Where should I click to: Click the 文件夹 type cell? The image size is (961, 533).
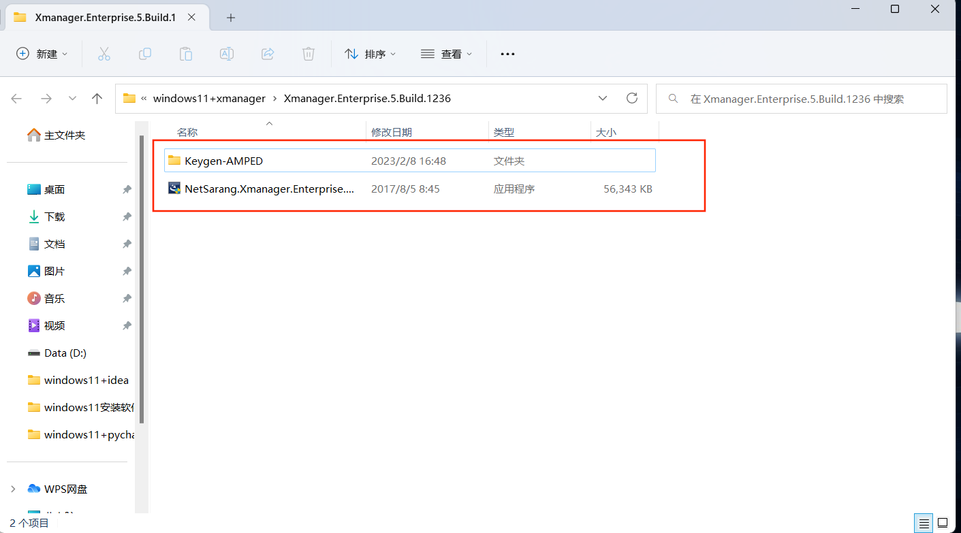(509, 161)
